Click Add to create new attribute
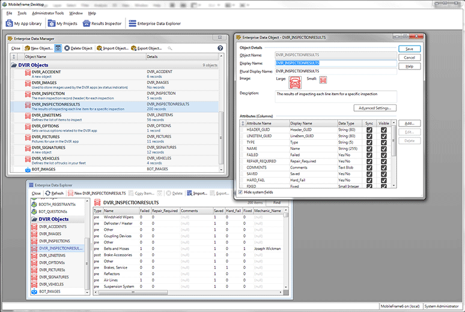Screen dimensions: 465x312 click(x=409, y=123)
